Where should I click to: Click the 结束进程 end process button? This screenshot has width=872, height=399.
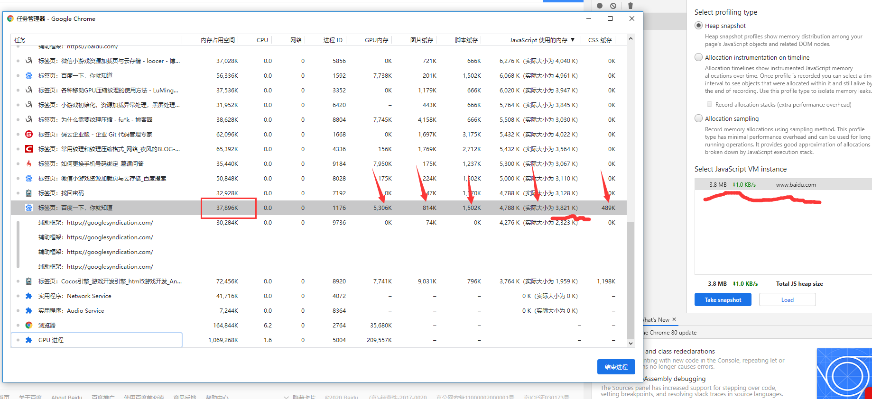click(616, 367)
